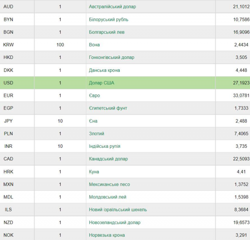Click the Мексиканське песо link
Viewport: 250px width, 240px height.
[109, 184]
